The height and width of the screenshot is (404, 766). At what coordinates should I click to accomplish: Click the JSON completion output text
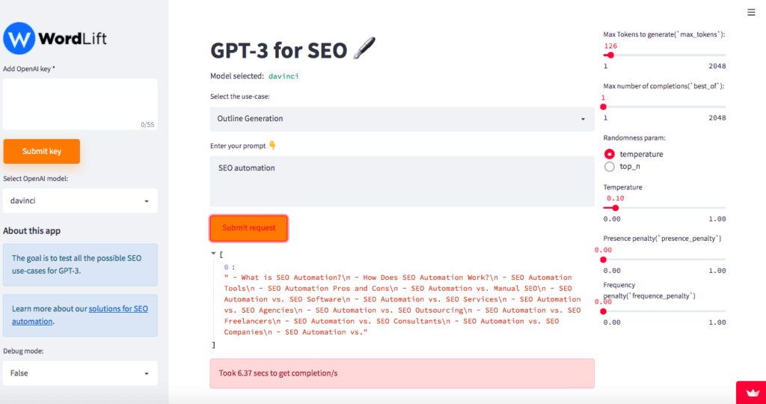(402, 304)
